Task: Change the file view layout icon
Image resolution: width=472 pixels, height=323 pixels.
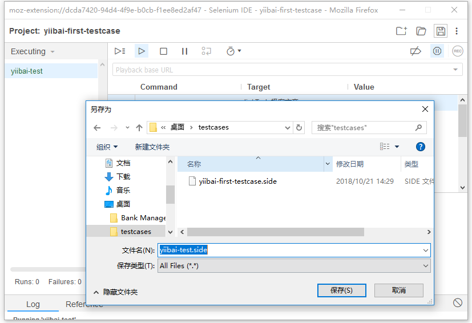Action: coord(385,147)
